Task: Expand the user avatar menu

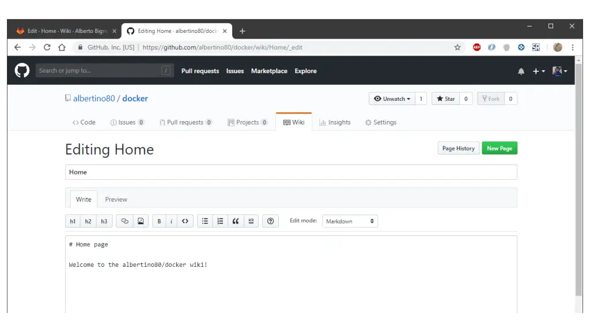Action: click(x=559, y=71)
